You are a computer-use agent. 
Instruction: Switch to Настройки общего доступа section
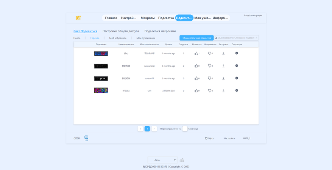point(121,31)
